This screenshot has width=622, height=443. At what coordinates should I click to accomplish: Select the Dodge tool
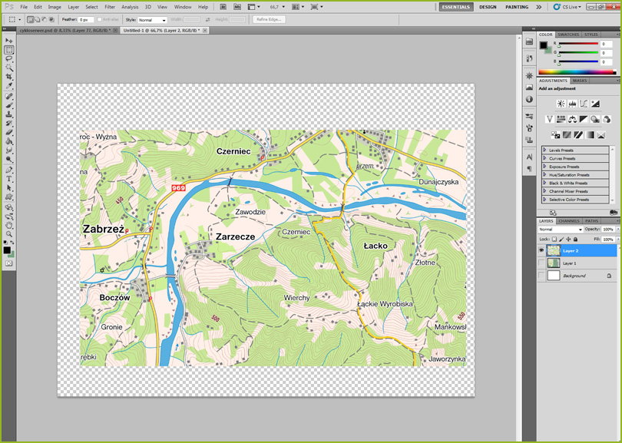[8, 159]
